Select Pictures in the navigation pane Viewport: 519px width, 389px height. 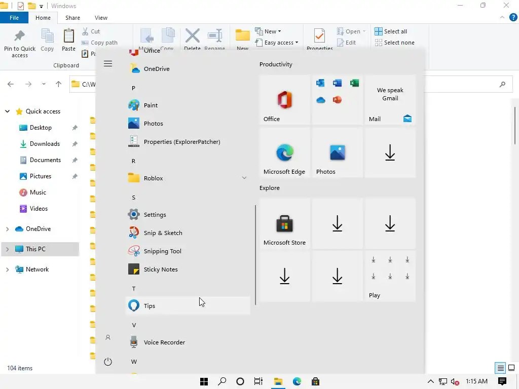[40, 176]
